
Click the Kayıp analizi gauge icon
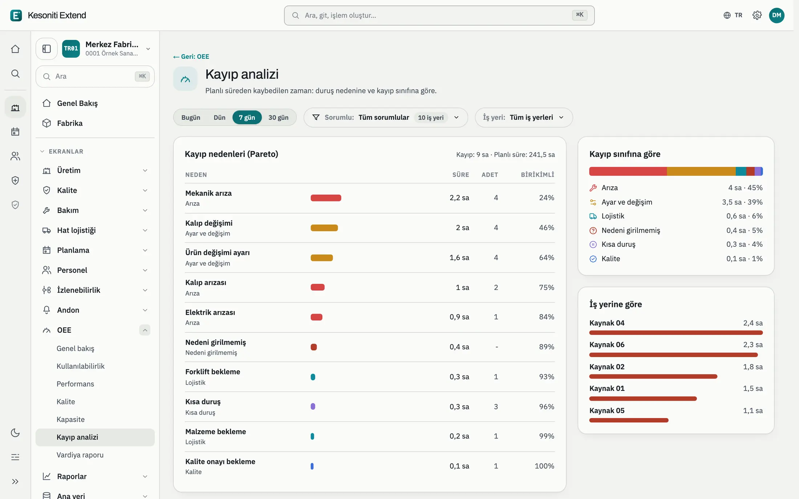tap(185, 79)
